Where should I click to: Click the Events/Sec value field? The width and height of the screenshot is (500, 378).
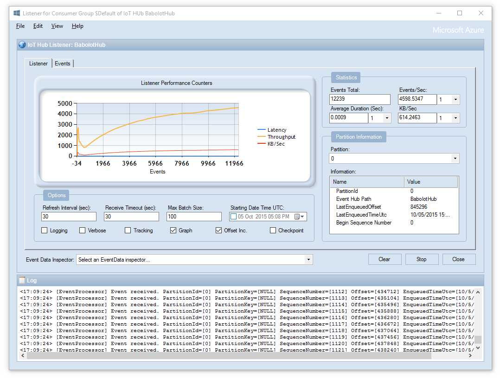click(417, 99)
